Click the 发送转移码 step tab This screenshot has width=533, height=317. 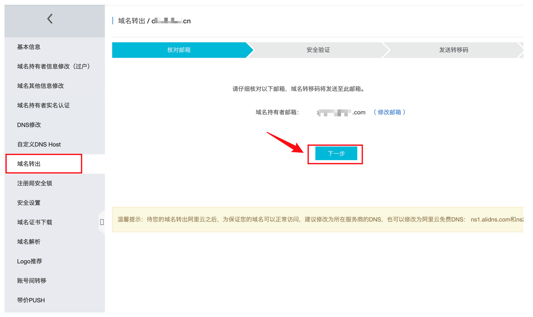tap(454, 50)
